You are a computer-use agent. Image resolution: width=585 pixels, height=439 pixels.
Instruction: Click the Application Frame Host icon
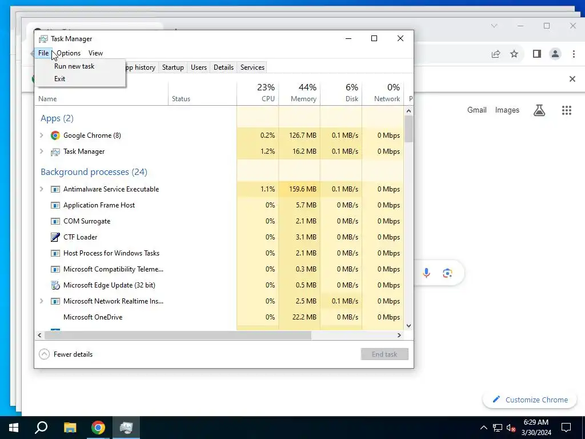pos(55,205)
